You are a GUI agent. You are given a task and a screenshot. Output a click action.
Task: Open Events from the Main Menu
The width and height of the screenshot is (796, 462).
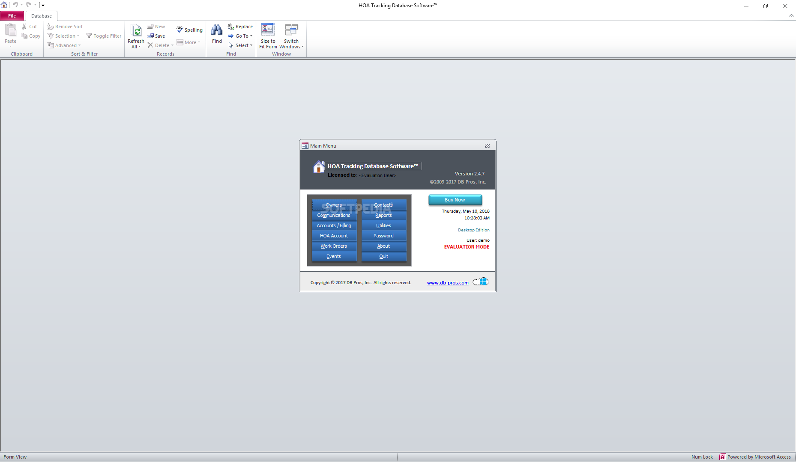(x=334, y=256)
